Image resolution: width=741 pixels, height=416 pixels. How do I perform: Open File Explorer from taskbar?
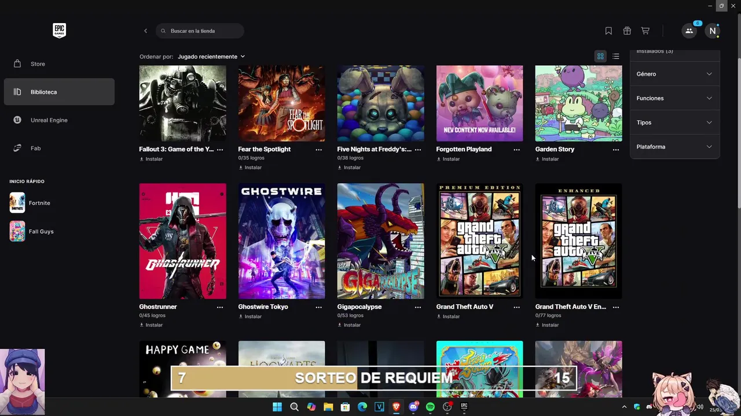(328, 407)
